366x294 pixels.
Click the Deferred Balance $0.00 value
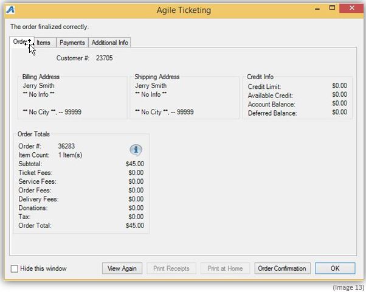pos(340,112)
